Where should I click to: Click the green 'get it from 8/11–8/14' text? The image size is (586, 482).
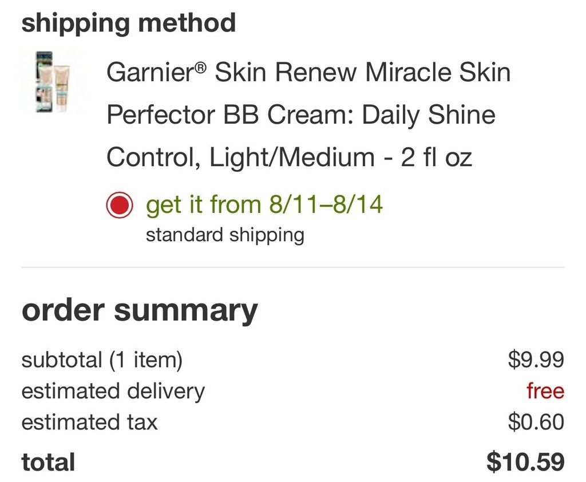(x=264, y=204)
